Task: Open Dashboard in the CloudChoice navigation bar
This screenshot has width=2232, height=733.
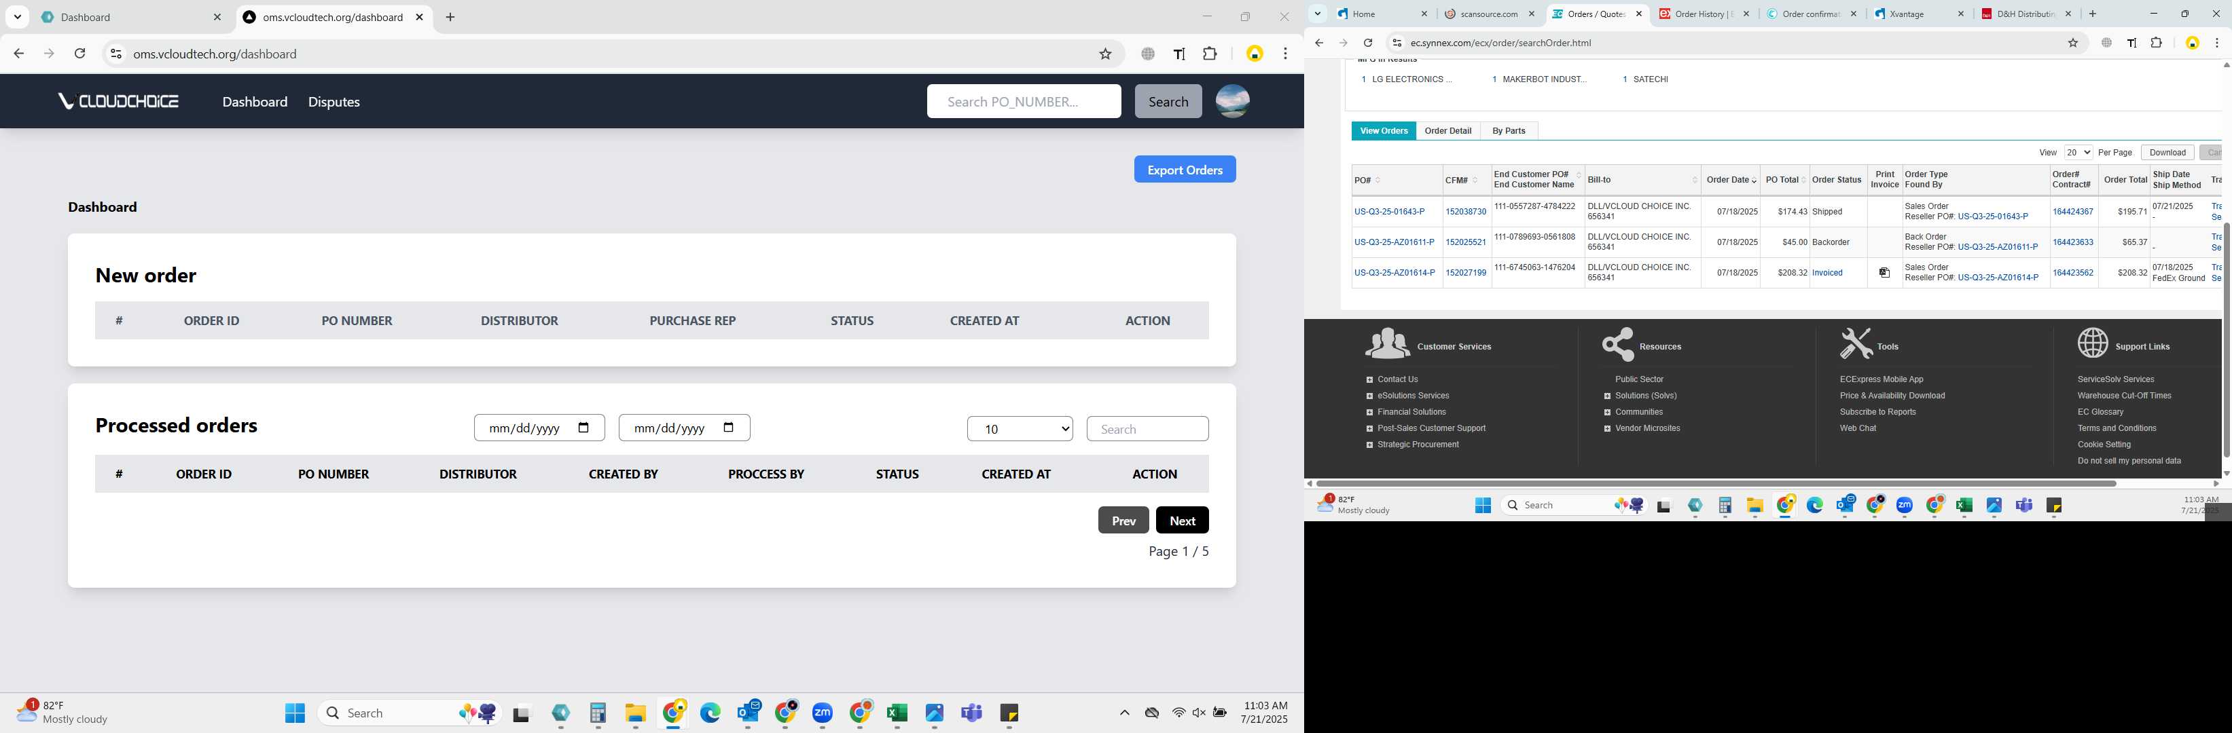Action: tap(255, 101)
